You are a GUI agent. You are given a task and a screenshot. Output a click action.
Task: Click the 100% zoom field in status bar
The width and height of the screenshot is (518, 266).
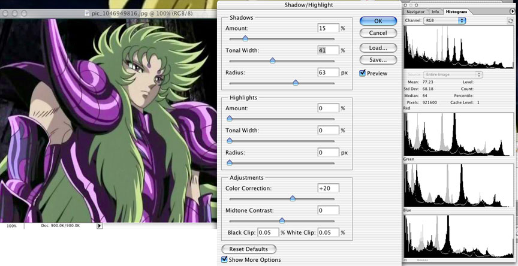click(12, 226)
